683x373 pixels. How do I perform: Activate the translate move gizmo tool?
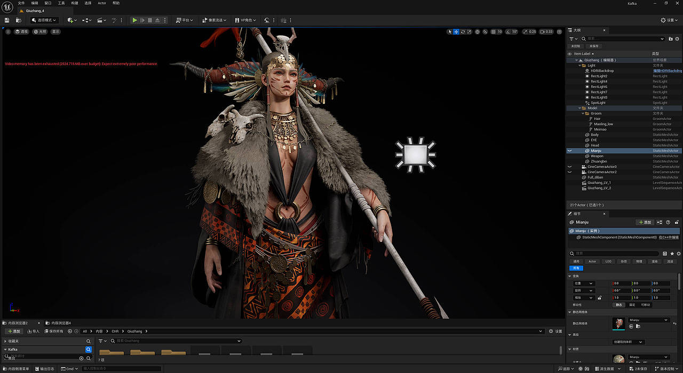[x=456, y=31]
